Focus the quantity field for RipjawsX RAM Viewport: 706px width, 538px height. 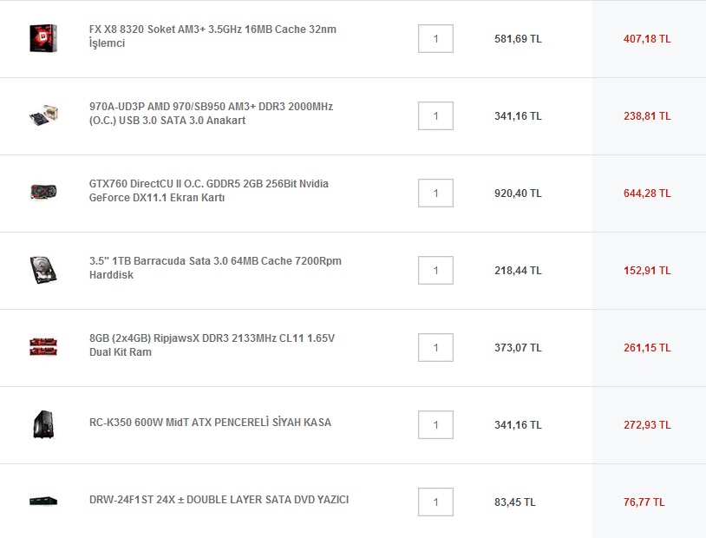pos(435,347)
